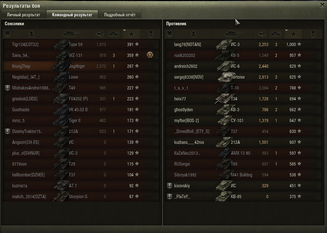Open Личный результат tab
Screen dimensions: 327x233
click(23, 15)
